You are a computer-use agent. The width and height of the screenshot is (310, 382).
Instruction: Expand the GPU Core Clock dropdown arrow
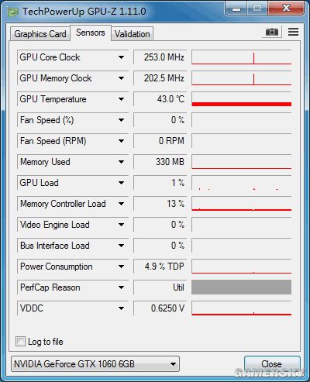[121, 57]
